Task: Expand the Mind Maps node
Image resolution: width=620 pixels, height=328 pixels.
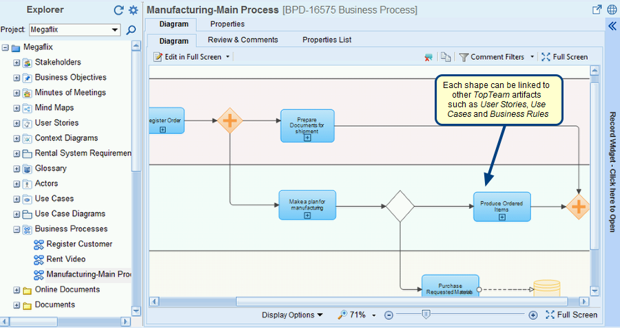Action: pyautogui.click(x=17, y=108)
